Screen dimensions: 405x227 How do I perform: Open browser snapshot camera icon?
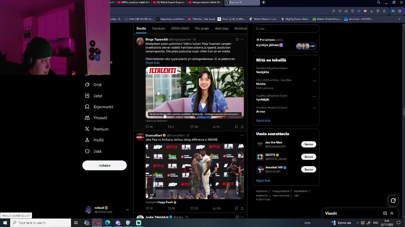point(346,11)
